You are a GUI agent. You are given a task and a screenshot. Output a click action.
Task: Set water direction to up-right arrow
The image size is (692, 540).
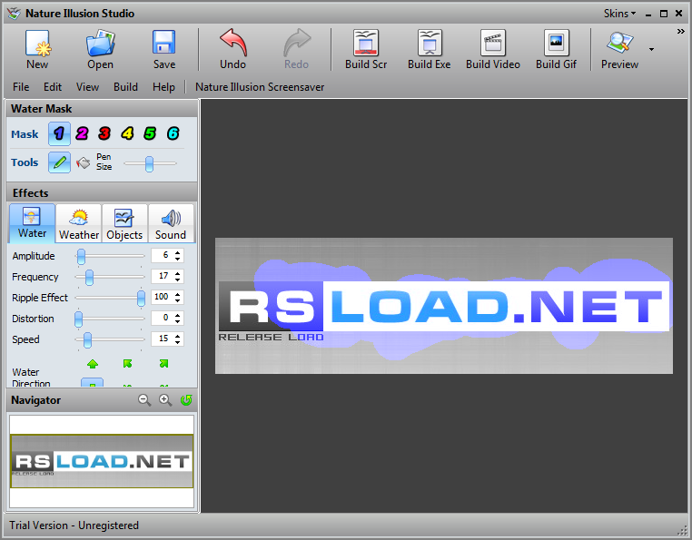coord(163,364)
